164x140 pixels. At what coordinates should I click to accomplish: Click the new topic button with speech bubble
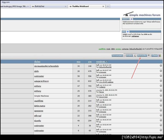(x=144, y=56)
